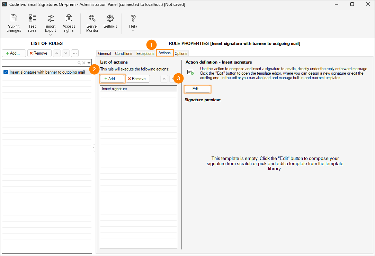Select Insert signature in actions list
The height and width of the screenshot is (256, 375).
[x=115, y=89]
